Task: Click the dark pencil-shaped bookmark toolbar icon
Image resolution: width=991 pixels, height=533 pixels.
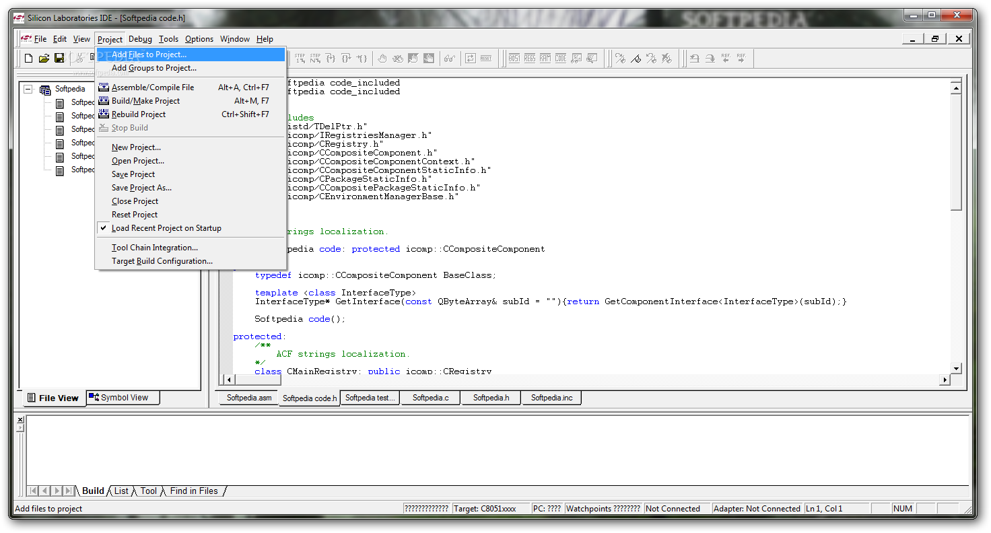Action: (636, 59)
